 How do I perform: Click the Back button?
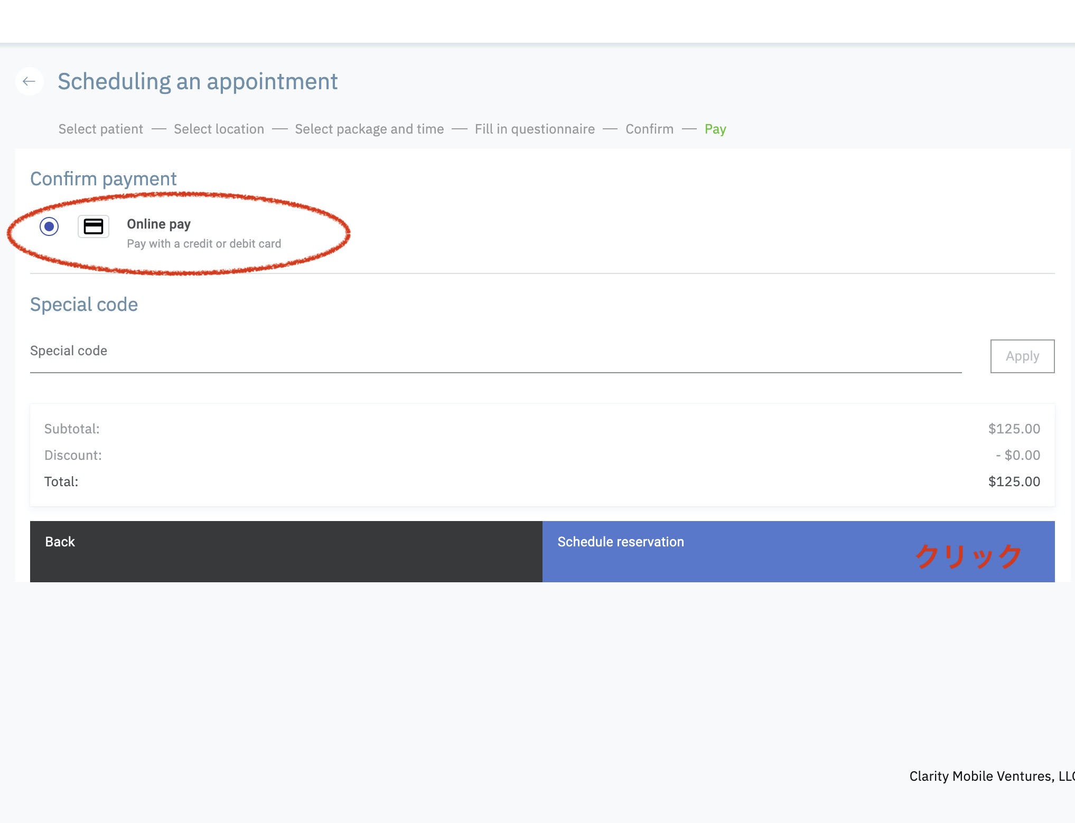pyautogui.click(x=286, y=551)
